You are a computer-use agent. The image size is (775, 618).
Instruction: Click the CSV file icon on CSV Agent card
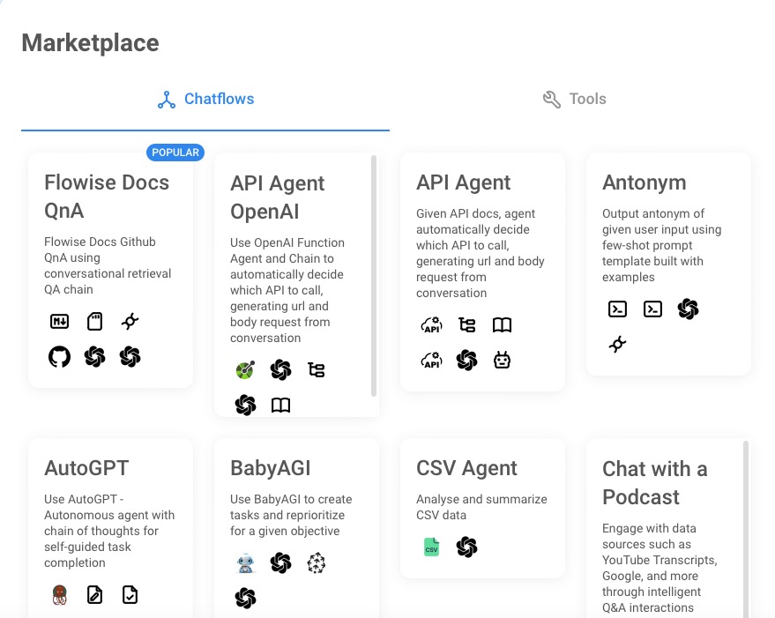point(431,547)
